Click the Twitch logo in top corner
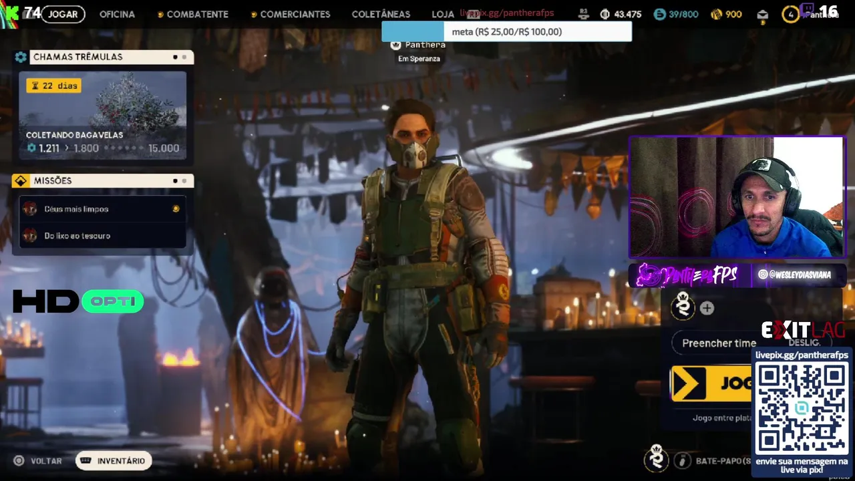Screen dimensions: 855x481 pos(807,9)
